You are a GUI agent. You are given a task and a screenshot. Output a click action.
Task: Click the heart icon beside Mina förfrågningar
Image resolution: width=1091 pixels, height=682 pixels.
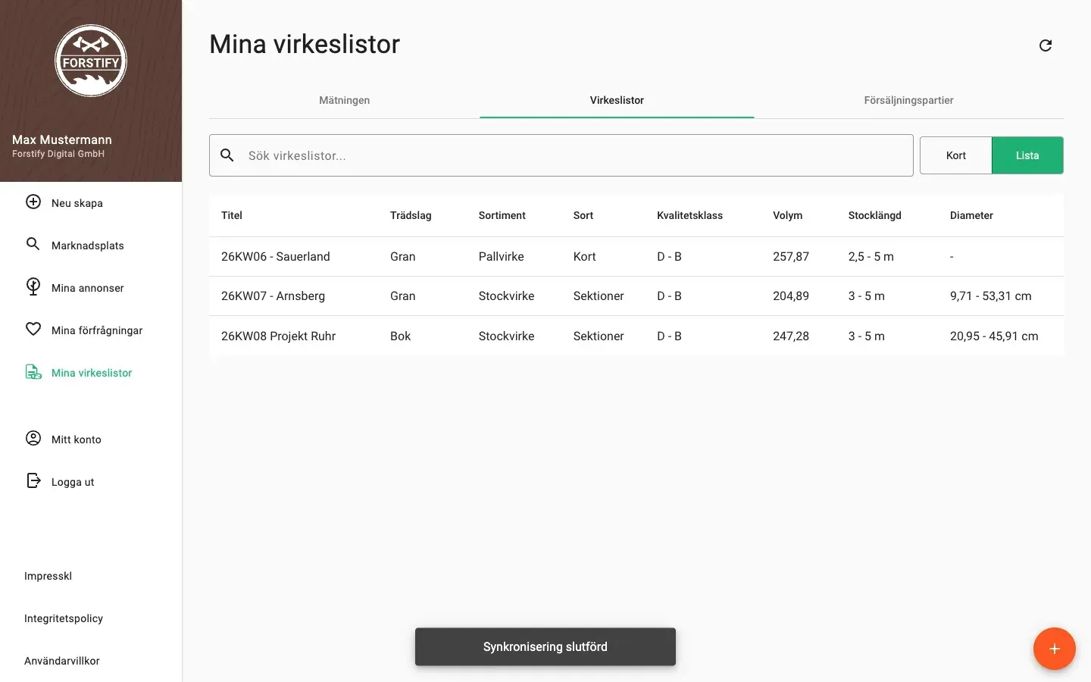(x=33, y=329)
